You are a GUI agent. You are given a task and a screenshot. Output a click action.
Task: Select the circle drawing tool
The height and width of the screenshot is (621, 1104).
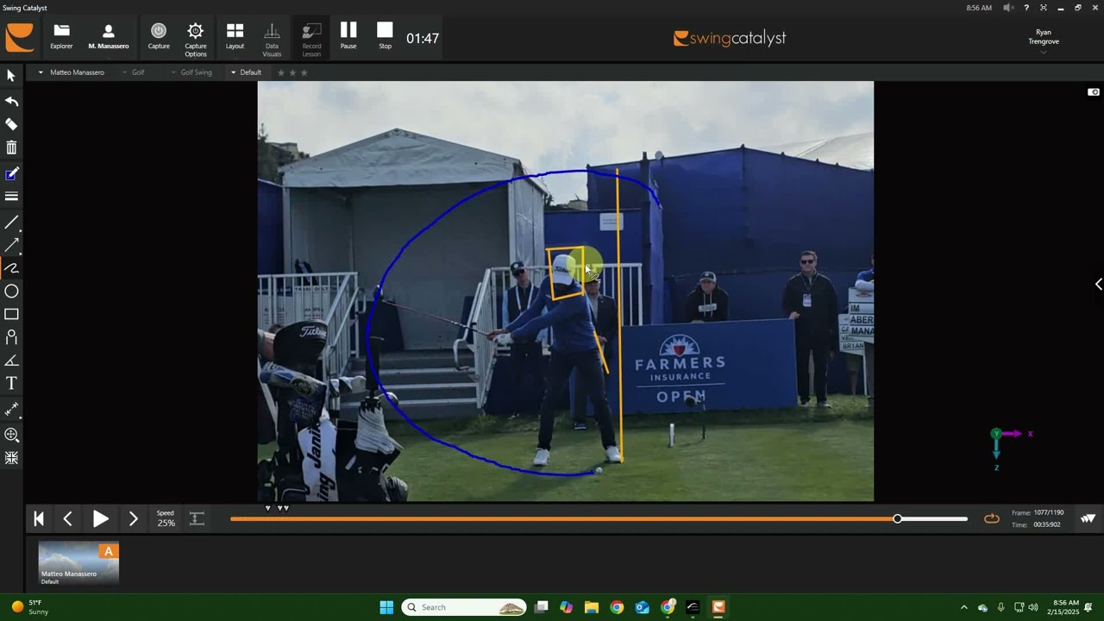tap(11, 292)
